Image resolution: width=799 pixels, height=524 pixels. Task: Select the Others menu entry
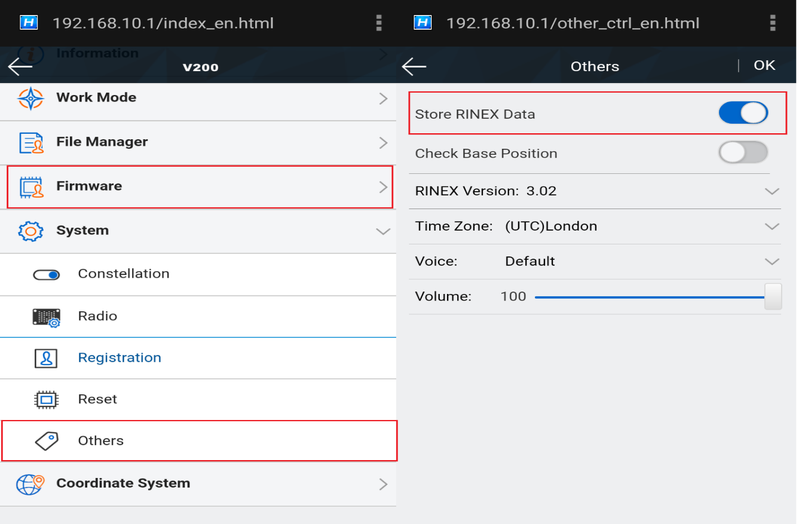(101, 441)
